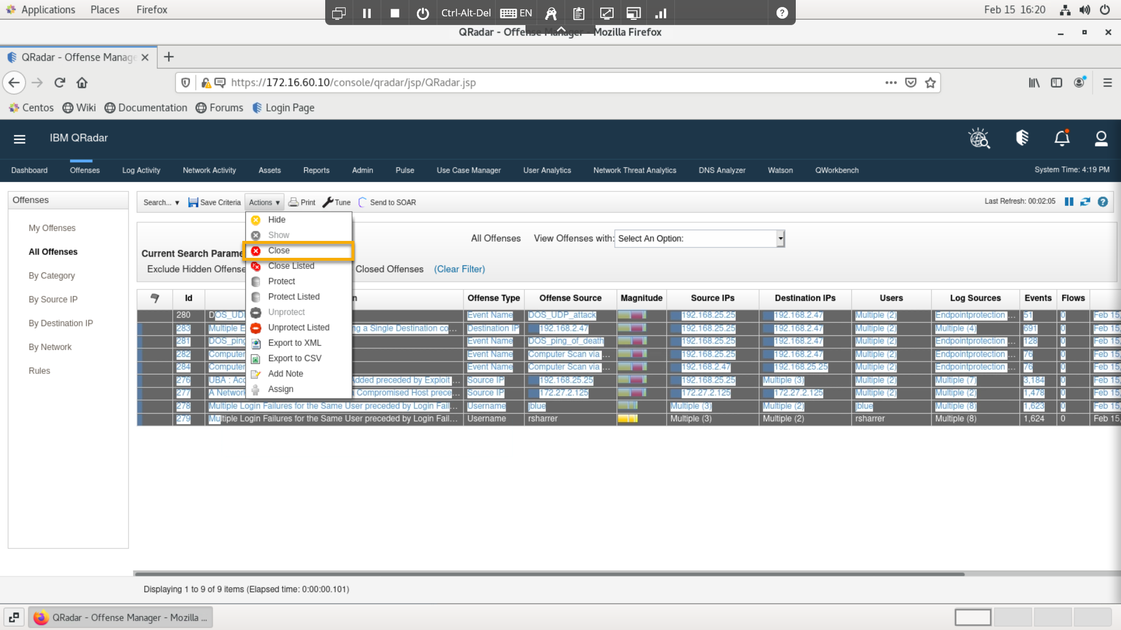Viewport: 1121px width, 630px height.
Task: Click the QRadar shield icon in header
Action: tap(1022, 138)
